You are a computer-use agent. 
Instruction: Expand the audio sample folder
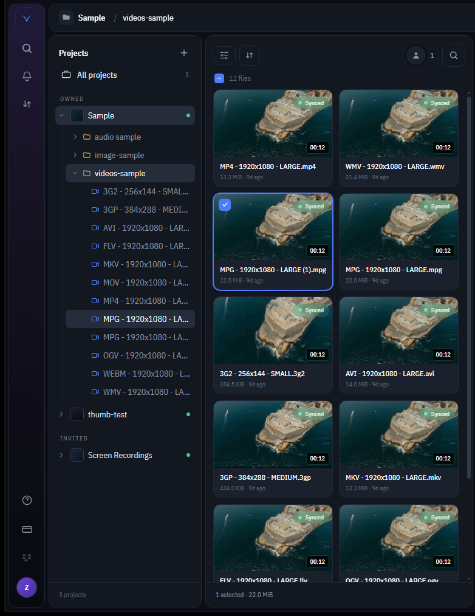pyautogui.click(x=75, y=137)
